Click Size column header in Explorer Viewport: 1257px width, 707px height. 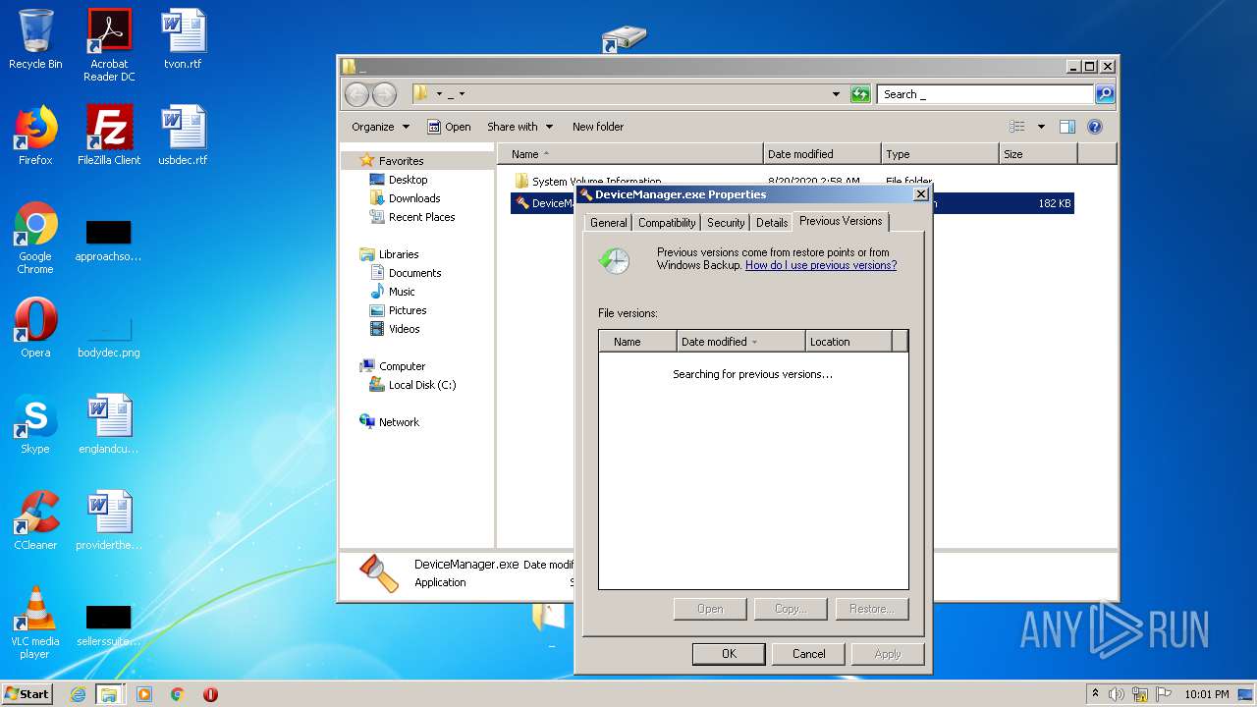pos(1038,154)
